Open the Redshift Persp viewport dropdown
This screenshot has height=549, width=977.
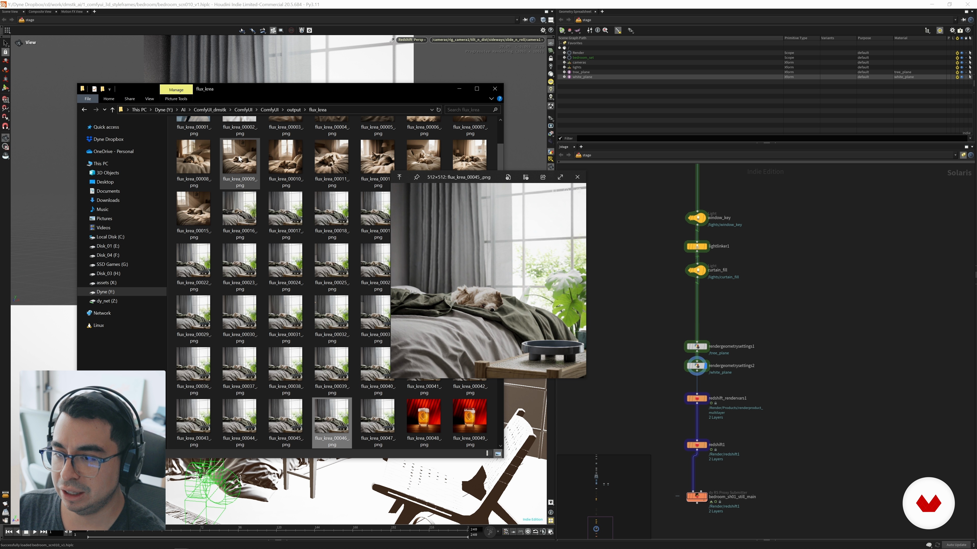[x=412, y=40]
